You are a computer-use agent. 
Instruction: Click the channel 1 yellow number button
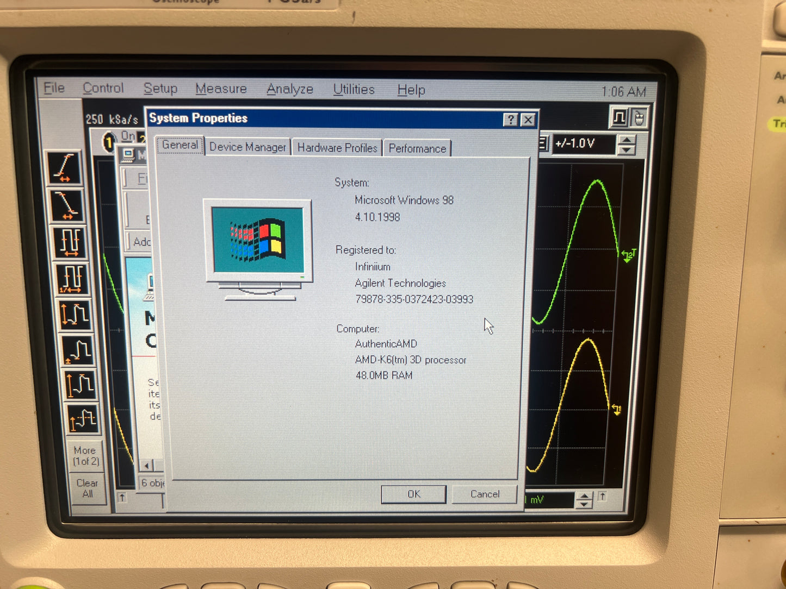click(x=109, y=142)
